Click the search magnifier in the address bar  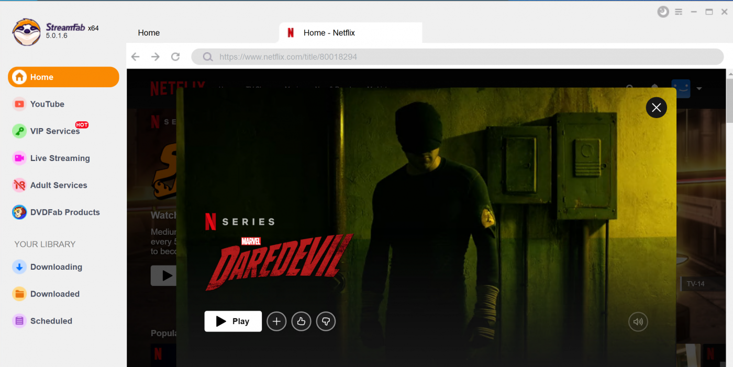pos(207,56)
